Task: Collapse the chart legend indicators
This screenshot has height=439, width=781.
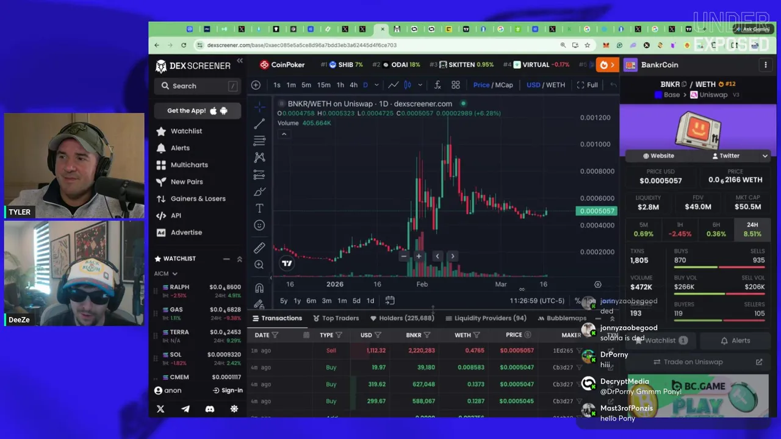Action: [x=284, y=134]
